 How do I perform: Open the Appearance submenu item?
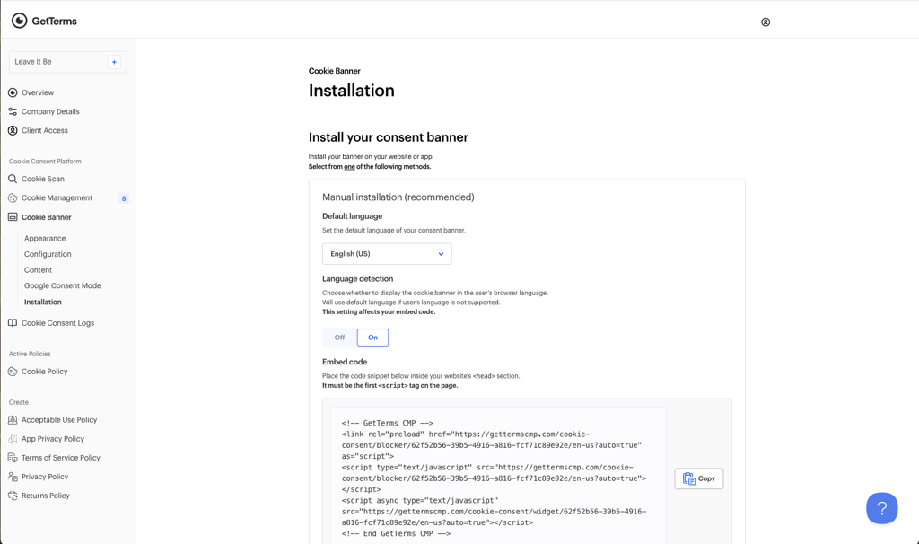coord(45,239)
